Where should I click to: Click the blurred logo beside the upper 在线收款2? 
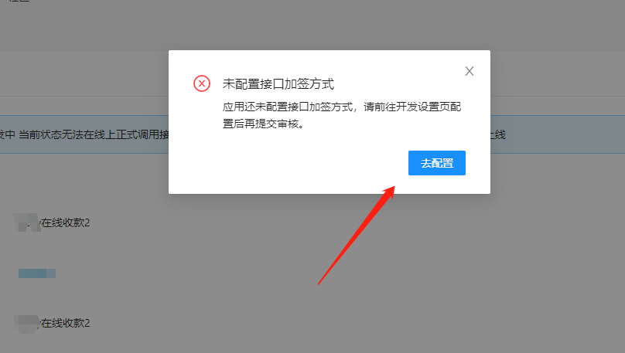[x=27, y=222]
